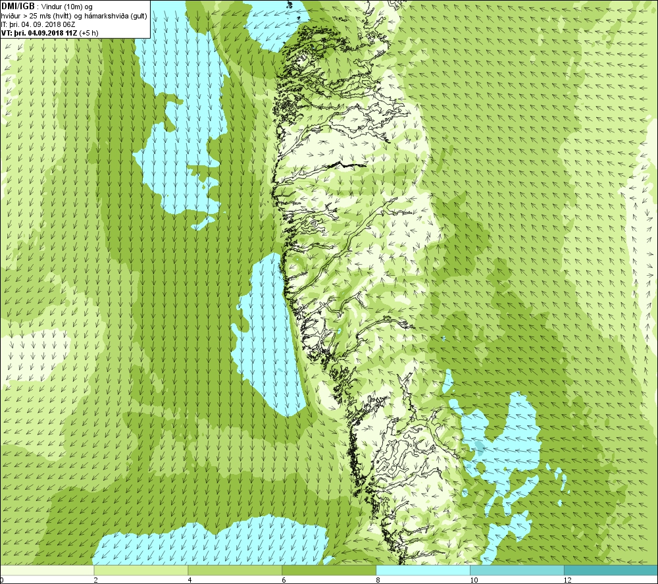Click the legend swatch between 4 and 6
The image size is (658, 584).
coord(235,570)
